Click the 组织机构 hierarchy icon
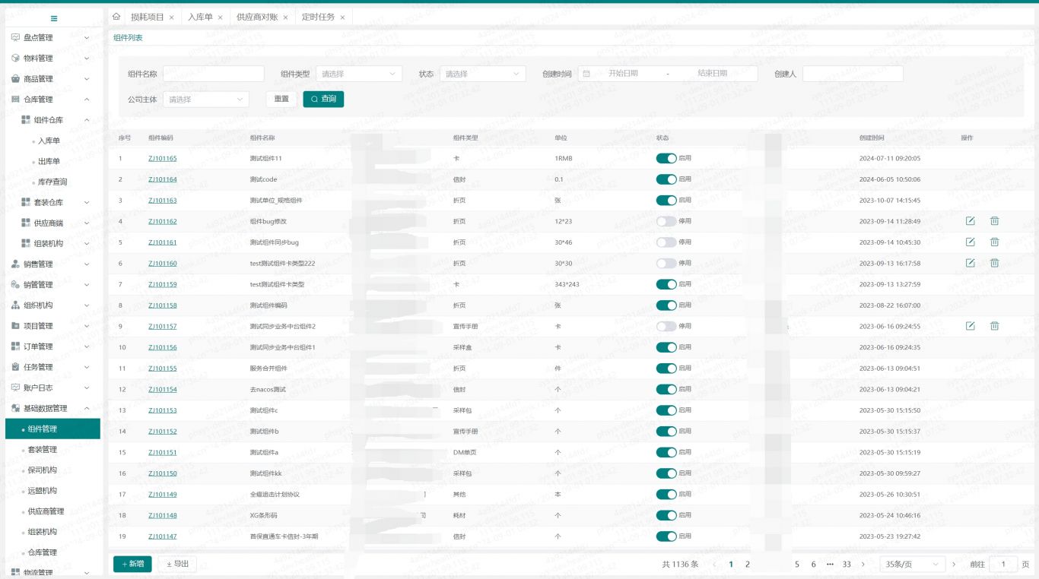The image size is (1039, 579). [16, 305]
